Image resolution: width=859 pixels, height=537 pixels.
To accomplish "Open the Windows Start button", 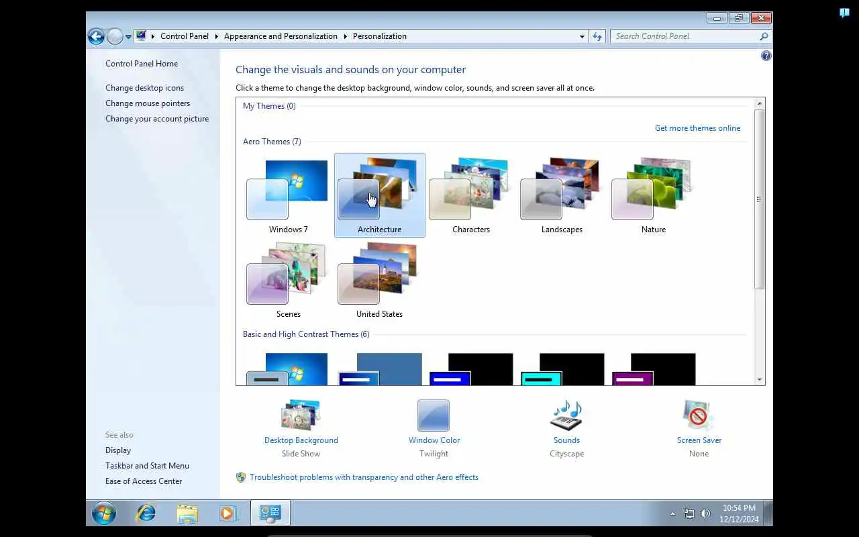I will (103, 514).
